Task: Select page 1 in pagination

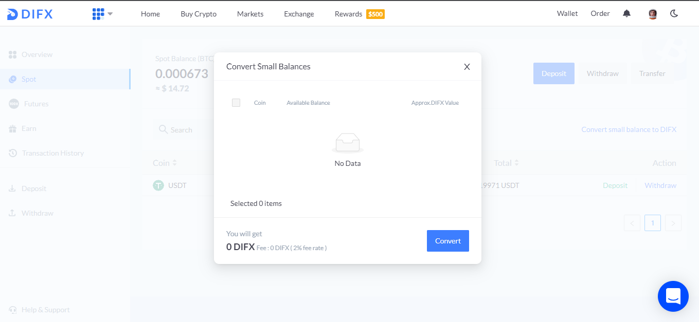Action: point(653,223)
